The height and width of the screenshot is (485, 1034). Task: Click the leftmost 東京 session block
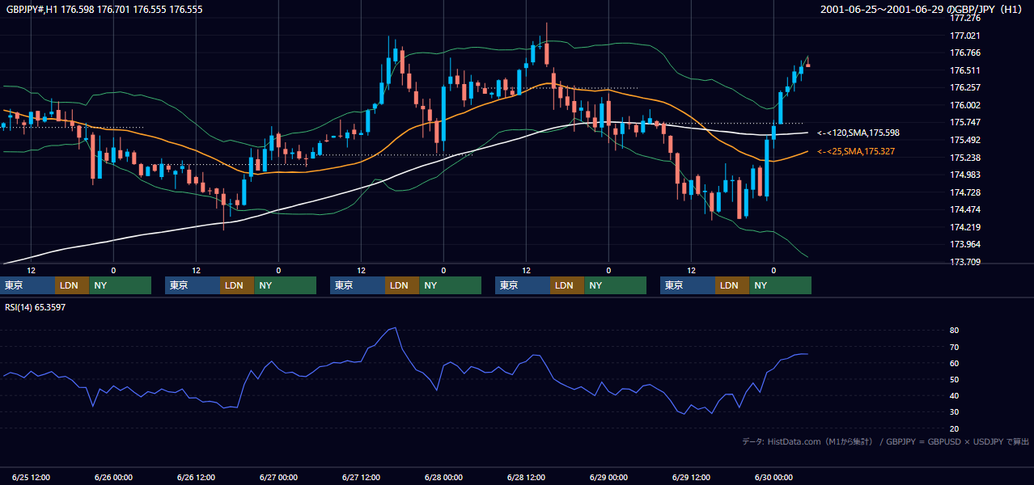tap(28, 285)
